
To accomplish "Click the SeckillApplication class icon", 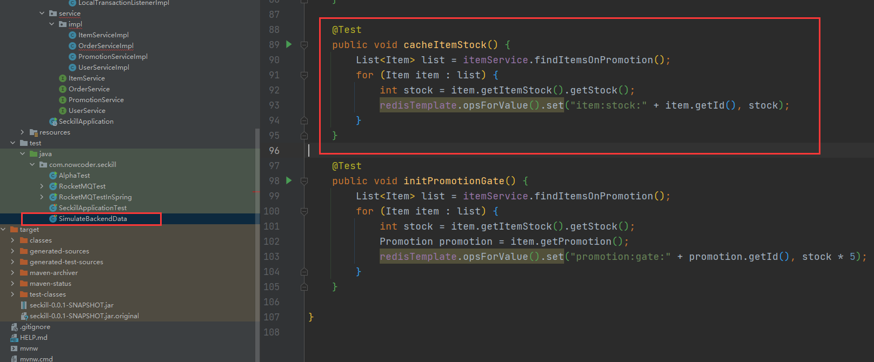I will pyautogui.click(x=53, y=122).
